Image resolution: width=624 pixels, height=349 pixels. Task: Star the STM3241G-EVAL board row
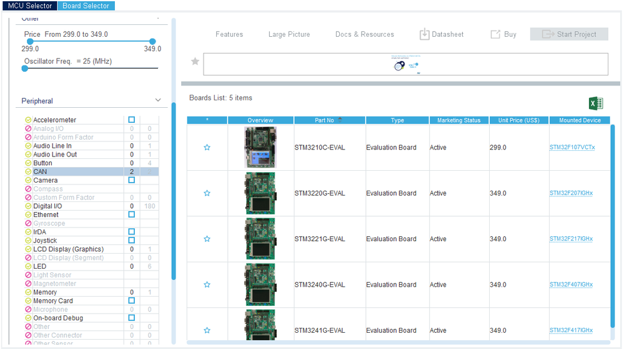(x=207, y=330)
